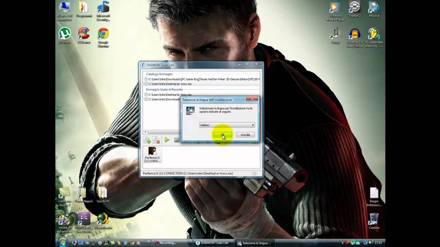Open the Traktor 2 desktop icon
Viewport: 440px width, 247px height.
354,10
